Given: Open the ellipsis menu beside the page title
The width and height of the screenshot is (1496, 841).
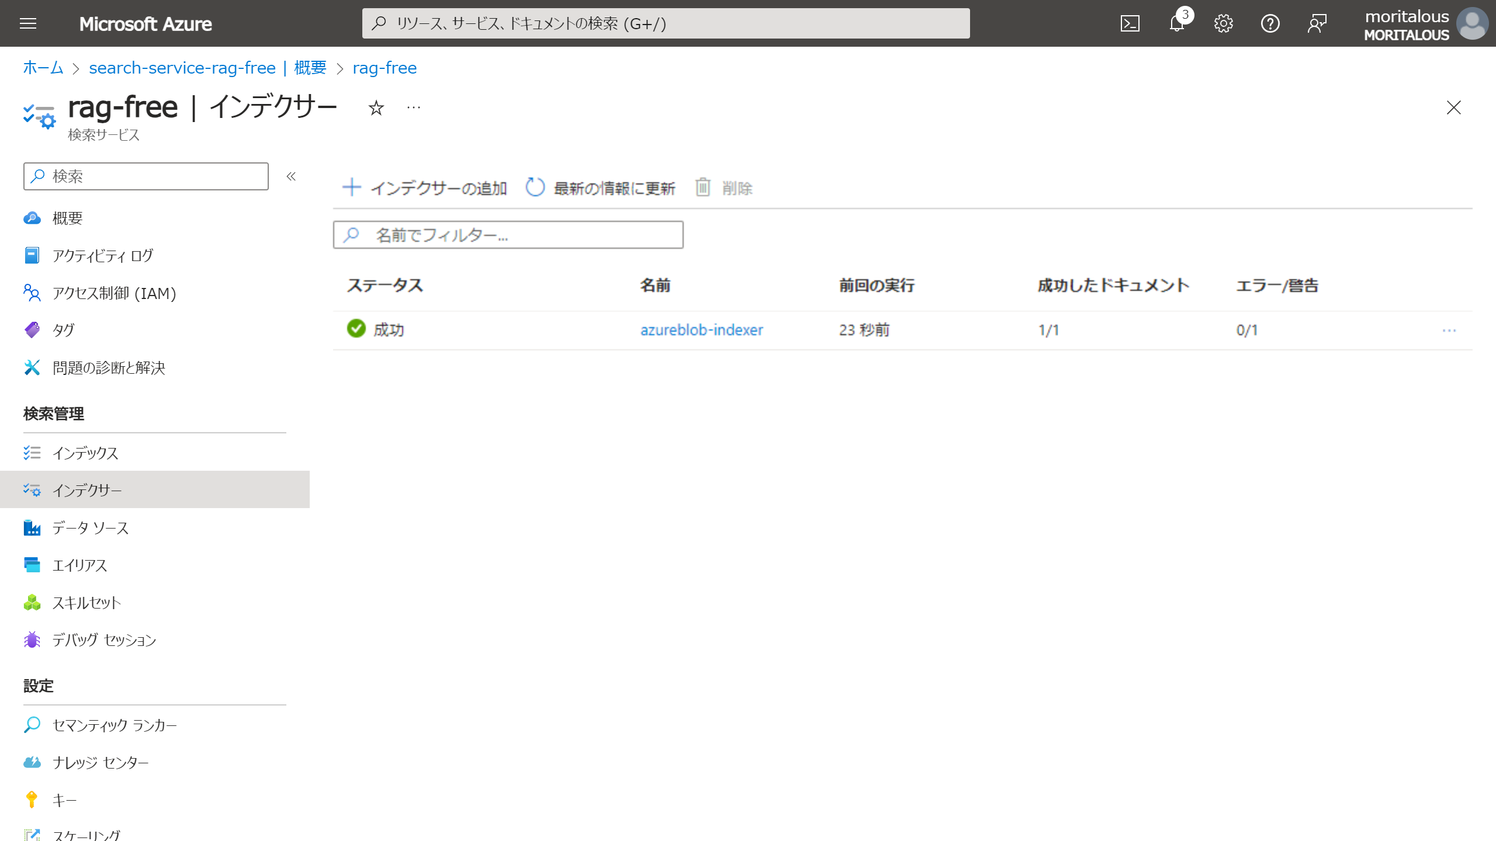Looking at the screenshot, I should [x=414, y=107].
